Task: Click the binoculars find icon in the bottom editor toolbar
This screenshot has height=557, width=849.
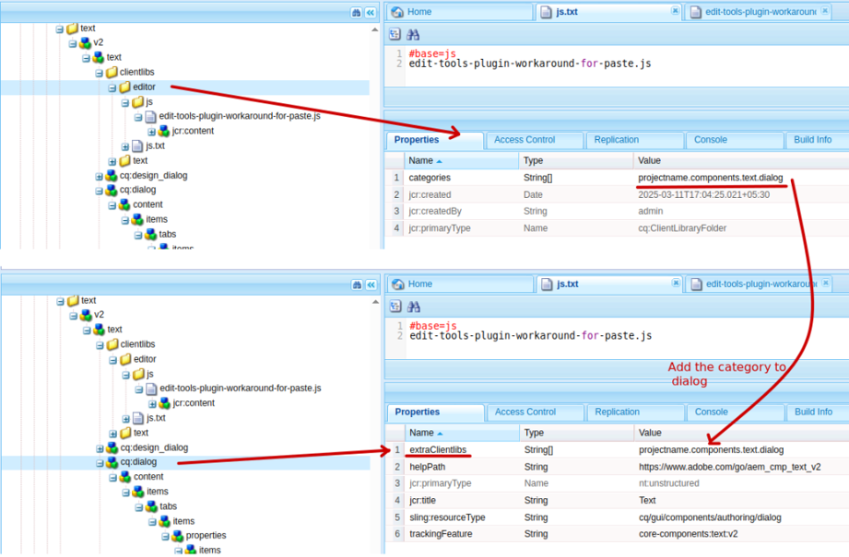Action: point(414,307)
